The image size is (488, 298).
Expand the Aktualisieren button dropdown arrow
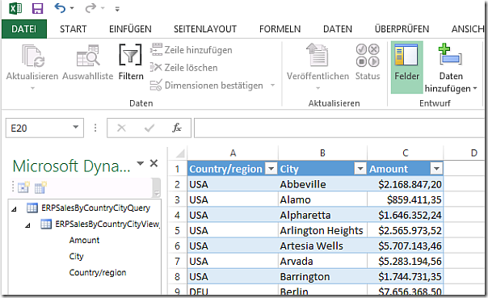32,88
